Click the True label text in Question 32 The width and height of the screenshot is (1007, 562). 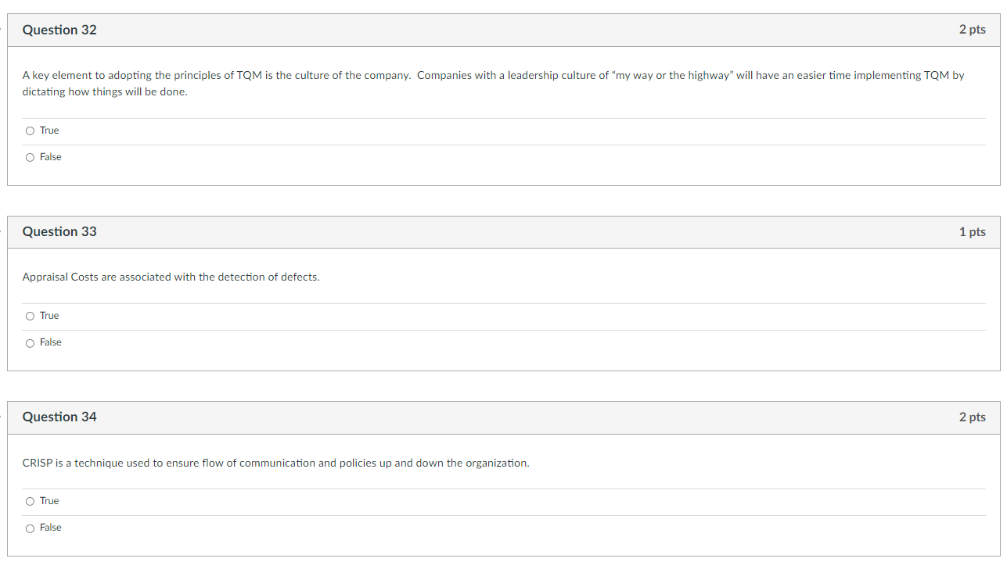tap(49, 131)
